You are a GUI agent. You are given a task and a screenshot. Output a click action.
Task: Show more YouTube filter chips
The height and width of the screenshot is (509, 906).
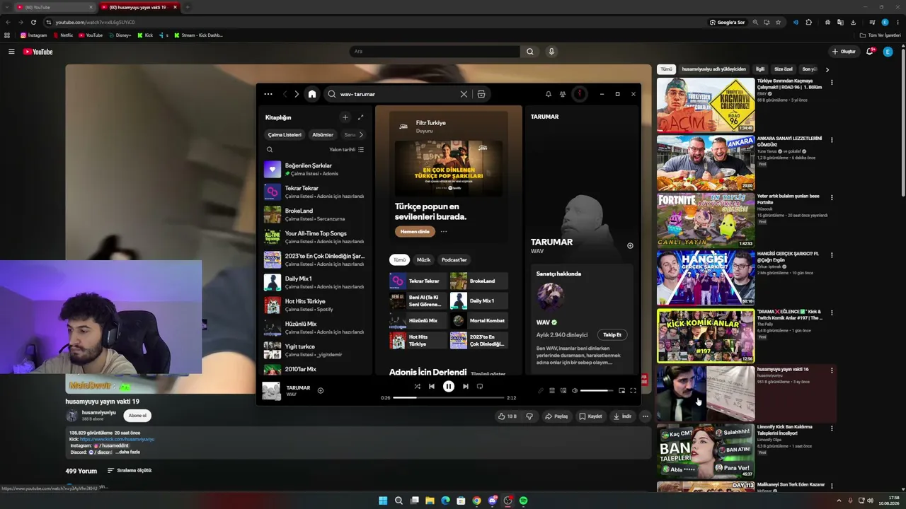click(x=827, y=69)
